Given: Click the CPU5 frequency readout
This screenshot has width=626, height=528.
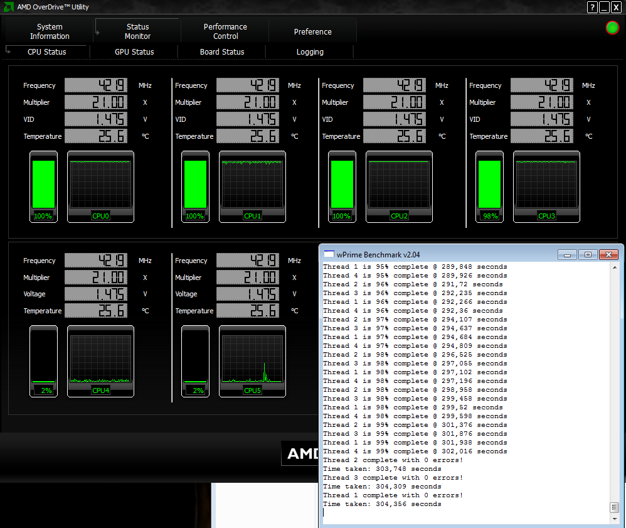Looking at the screenshot, I should point(248,260).
